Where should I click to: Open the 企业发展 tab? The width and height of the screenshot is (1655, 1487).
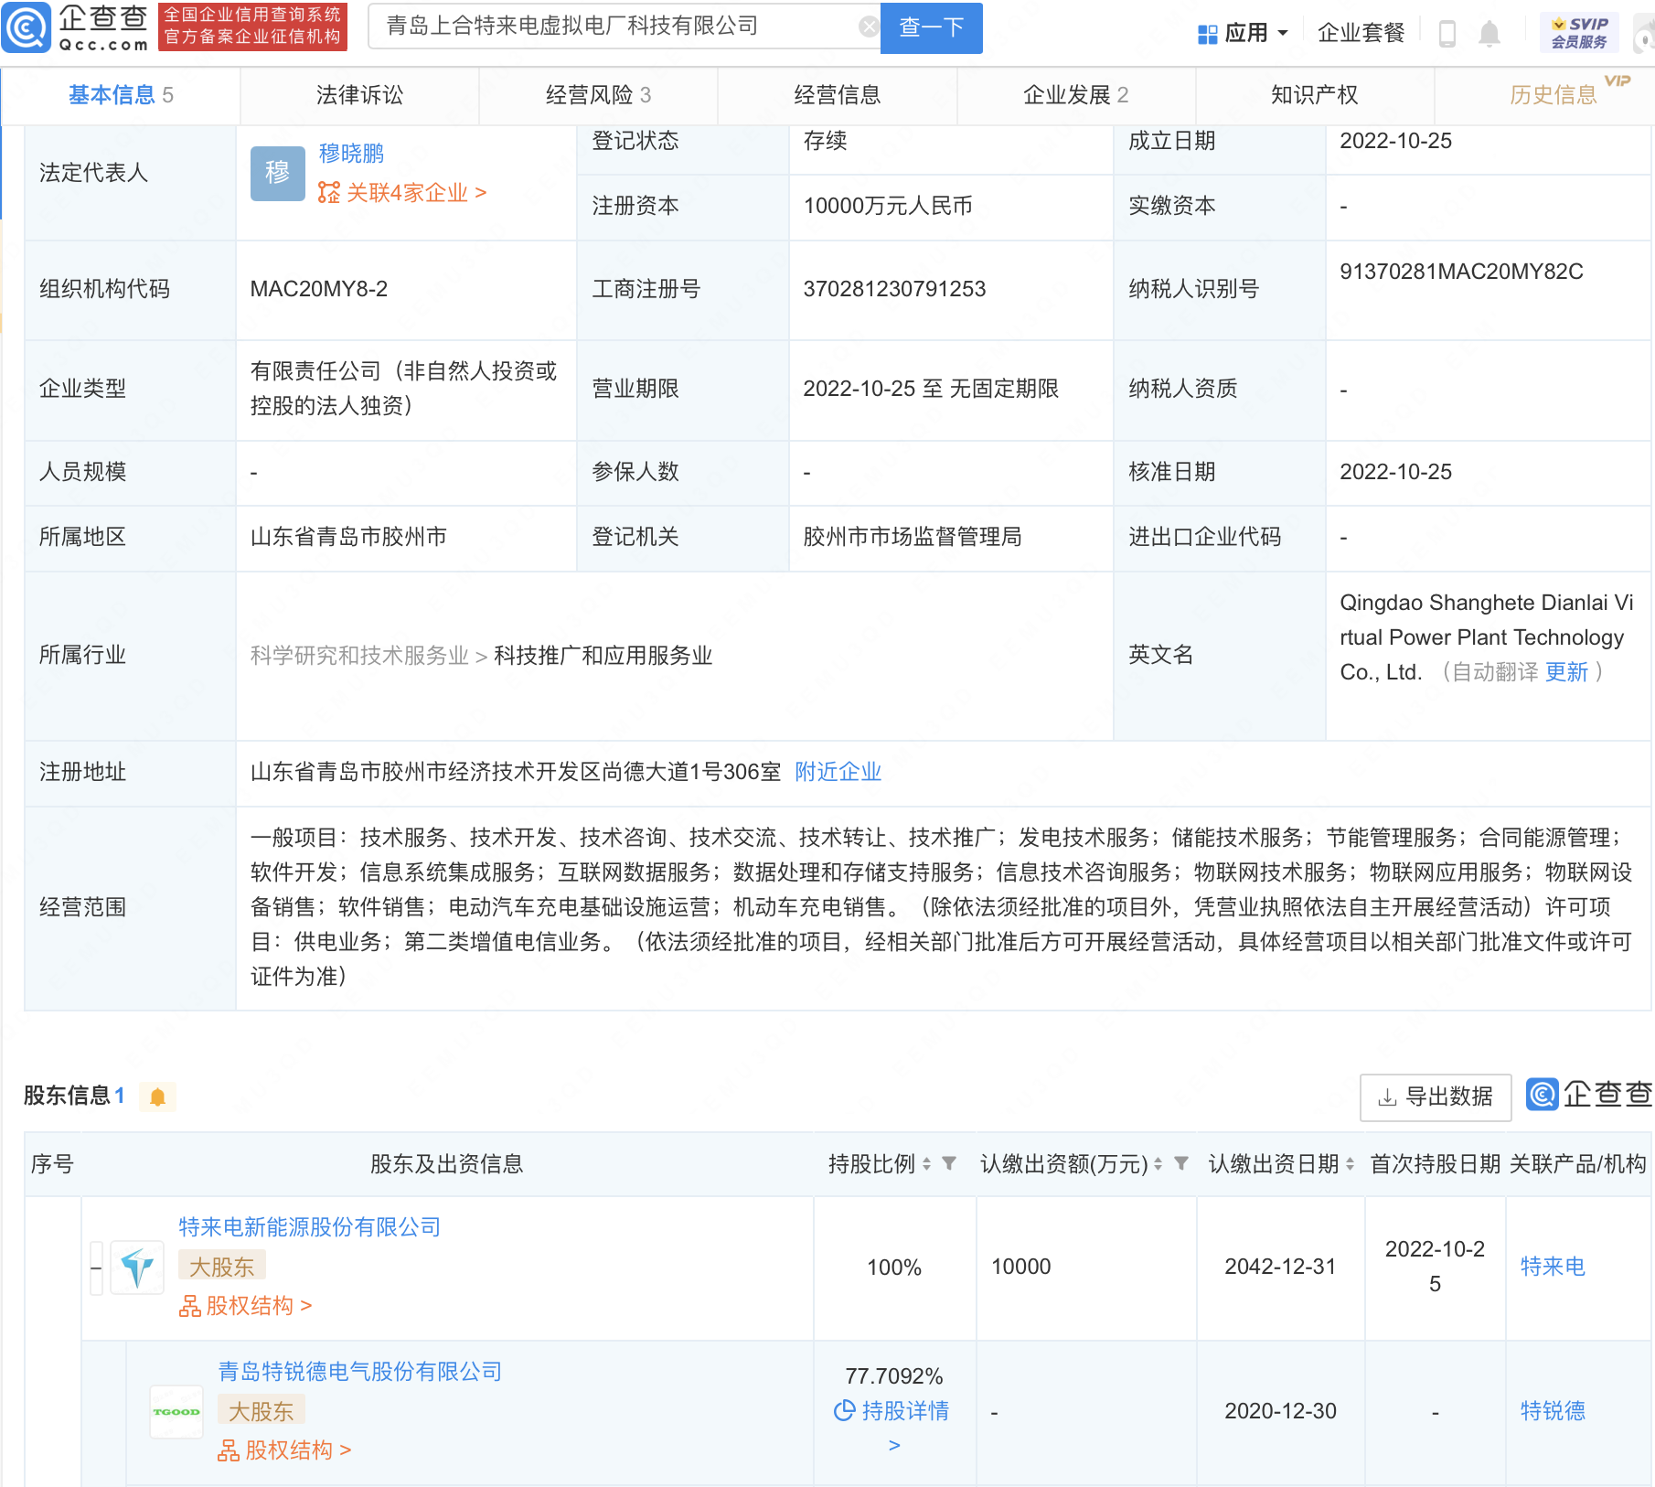[x=1075, y=95]
